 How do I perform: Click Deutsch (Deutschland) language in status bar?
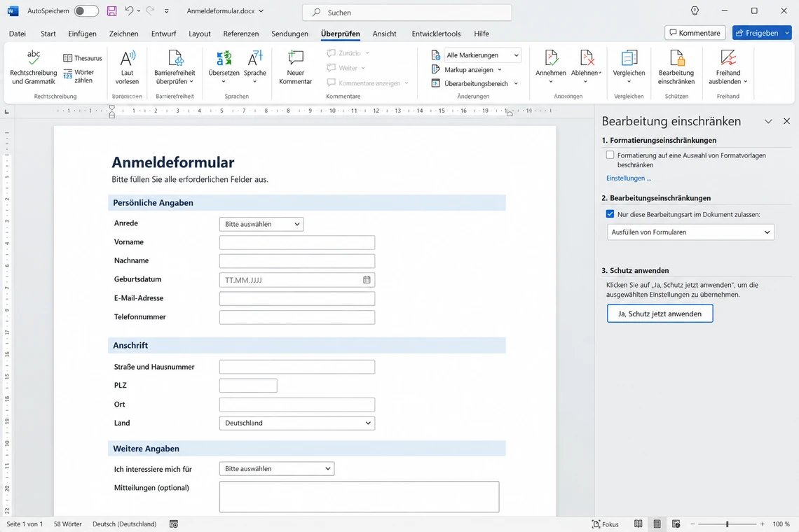pyautogui.click(x=124, y=524)
